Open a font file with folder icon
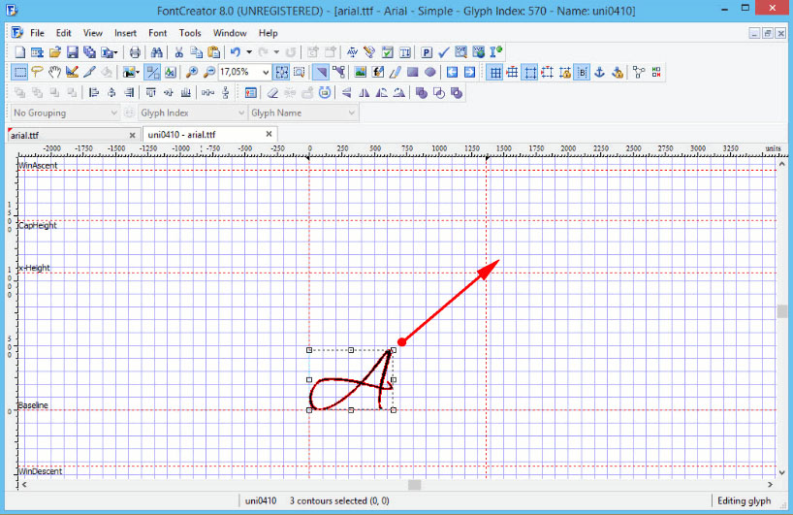The height and width of the screenshot is (515, 793). tap(55, 52)
